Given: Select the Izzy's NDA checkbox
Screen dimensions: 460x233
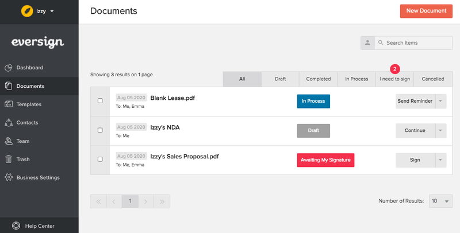Looking at the screenshot, I should click(100, 130).
